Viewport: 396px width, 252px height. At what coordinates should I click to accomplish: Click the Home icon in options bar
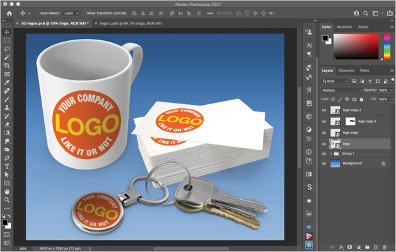pyautogui.click(x=9, y=13)
